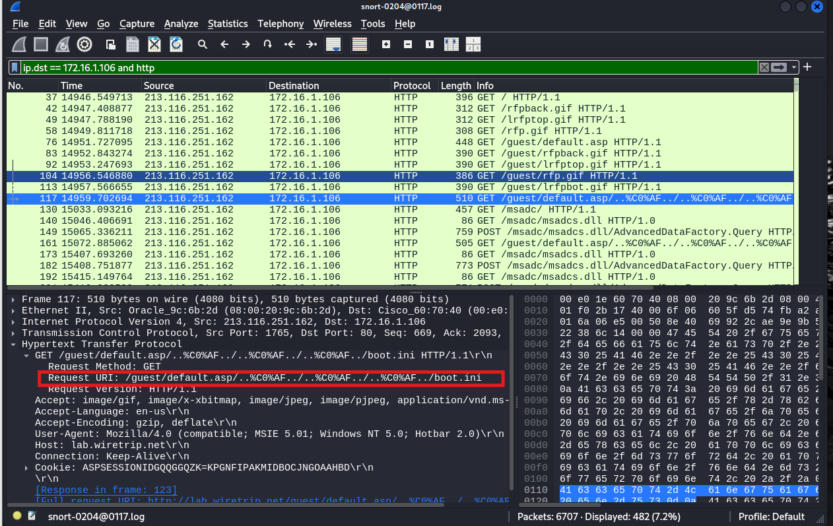Expand the Cookie header node
The image size is (833, 526).
pyautogui.click(x=27, y=467)
